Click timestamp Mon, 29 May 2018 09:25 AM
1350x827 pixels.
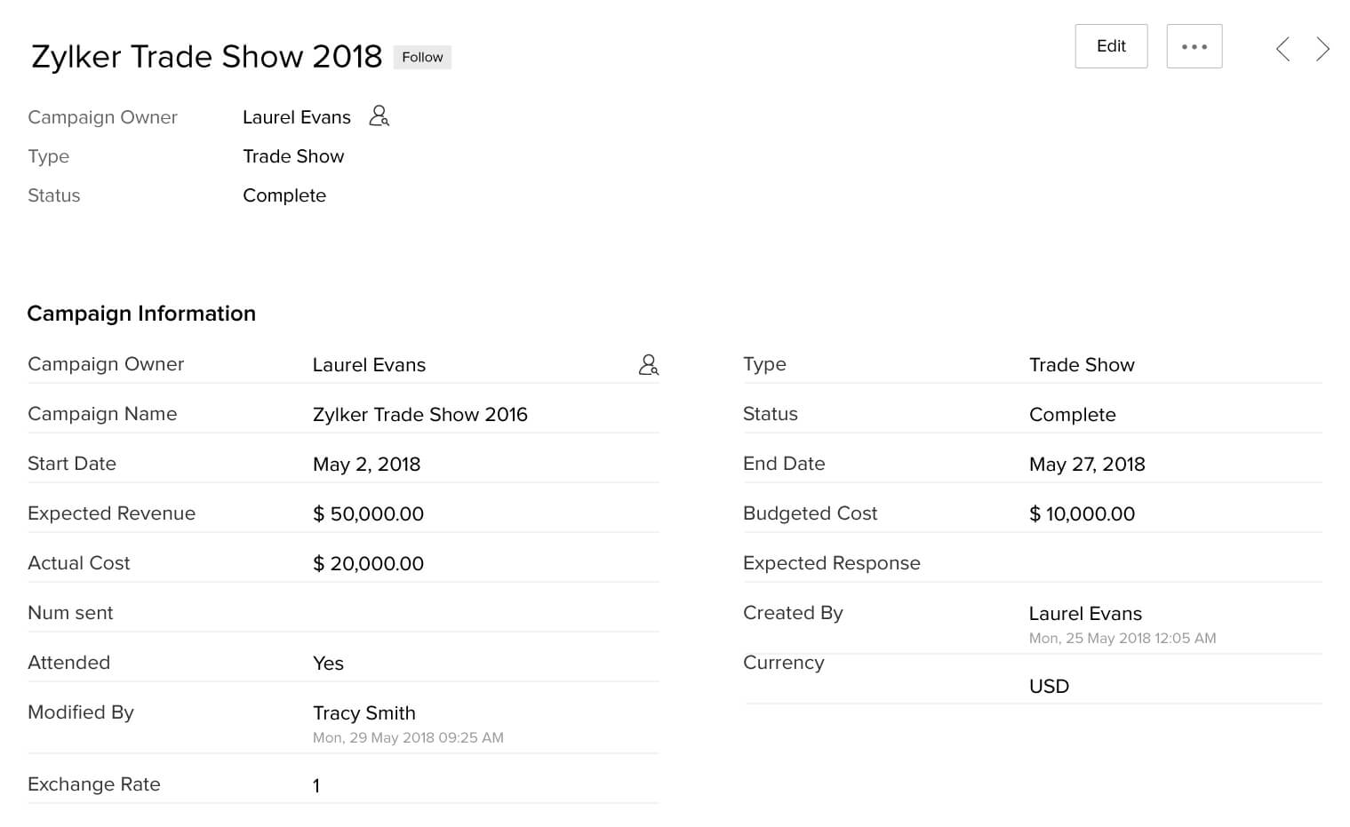point(408,737)
